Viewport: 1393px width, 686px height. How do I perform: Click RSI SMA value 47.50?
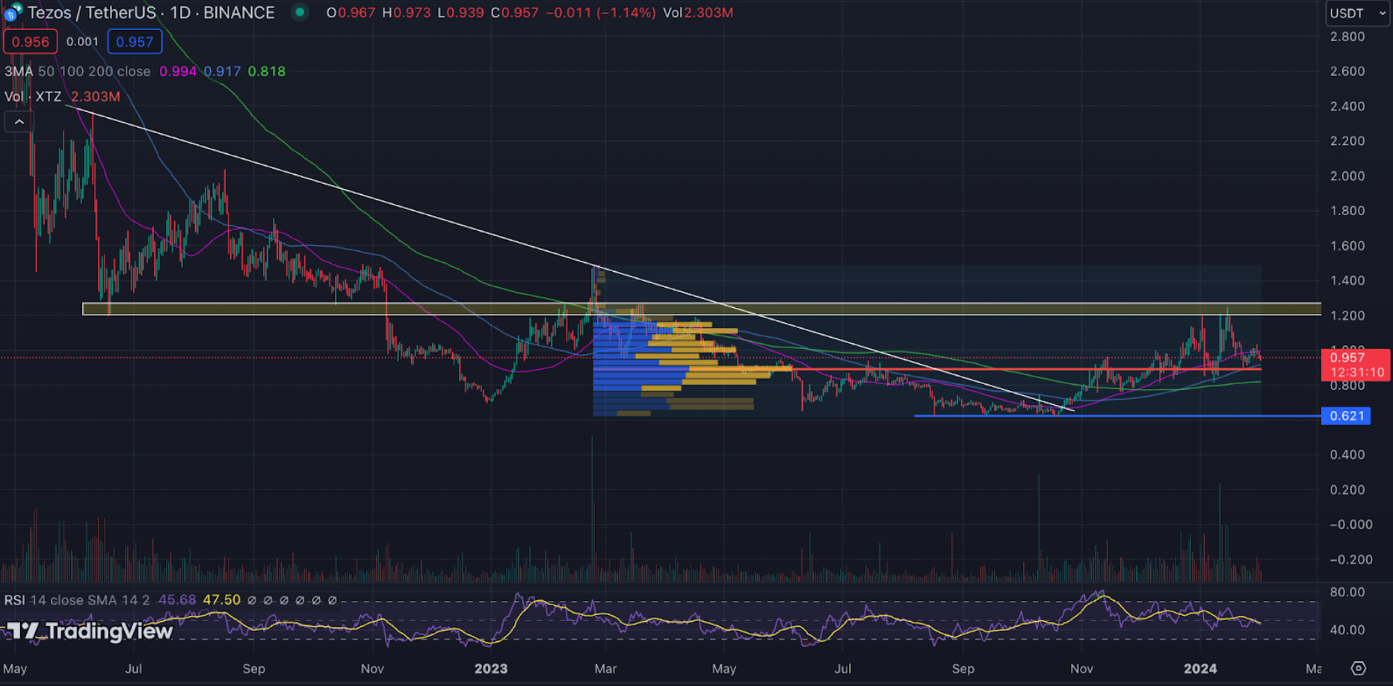222,600
